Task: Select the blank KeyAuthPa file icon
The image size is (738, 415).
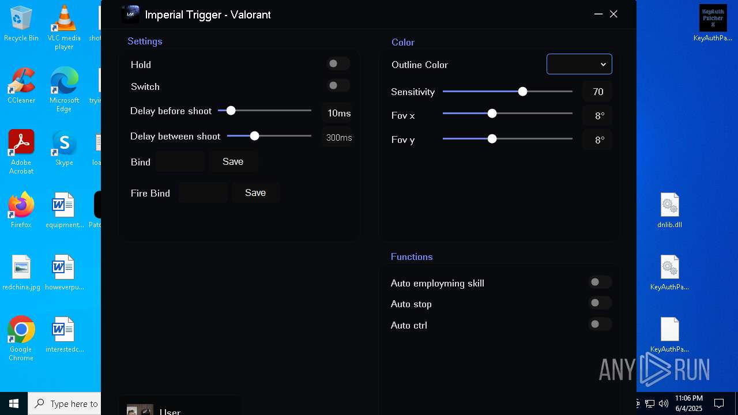Action: 669,335
